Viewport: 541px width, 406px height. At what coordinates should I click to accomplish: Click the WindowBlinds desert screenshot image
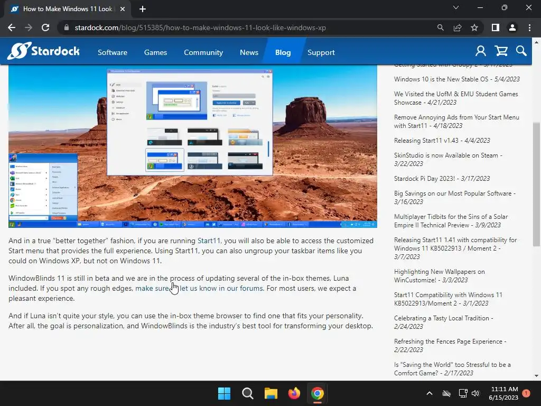[x=192, y=146]
